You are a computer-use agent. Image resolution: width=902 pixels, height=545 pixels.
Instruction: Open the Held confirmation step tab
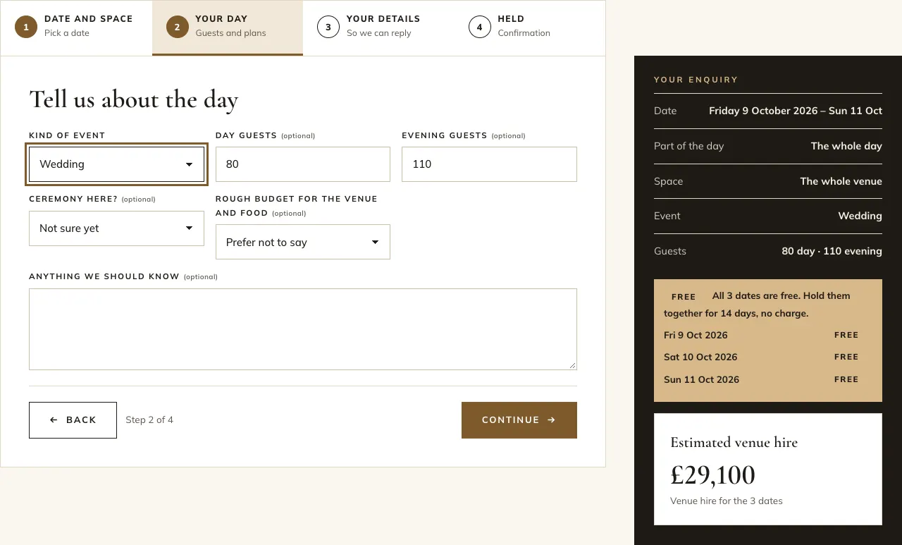(530, 27)
